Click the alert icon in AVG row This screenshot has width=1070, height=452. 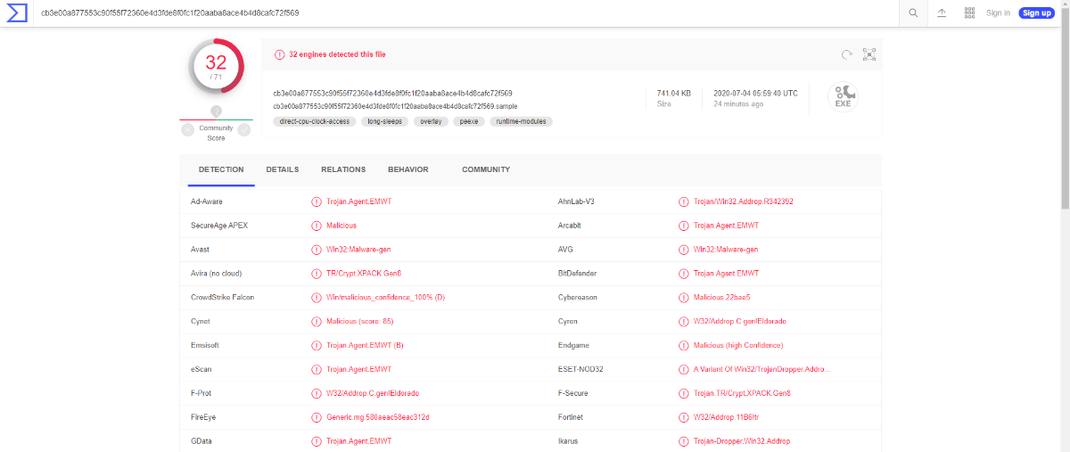coord(684,250)
